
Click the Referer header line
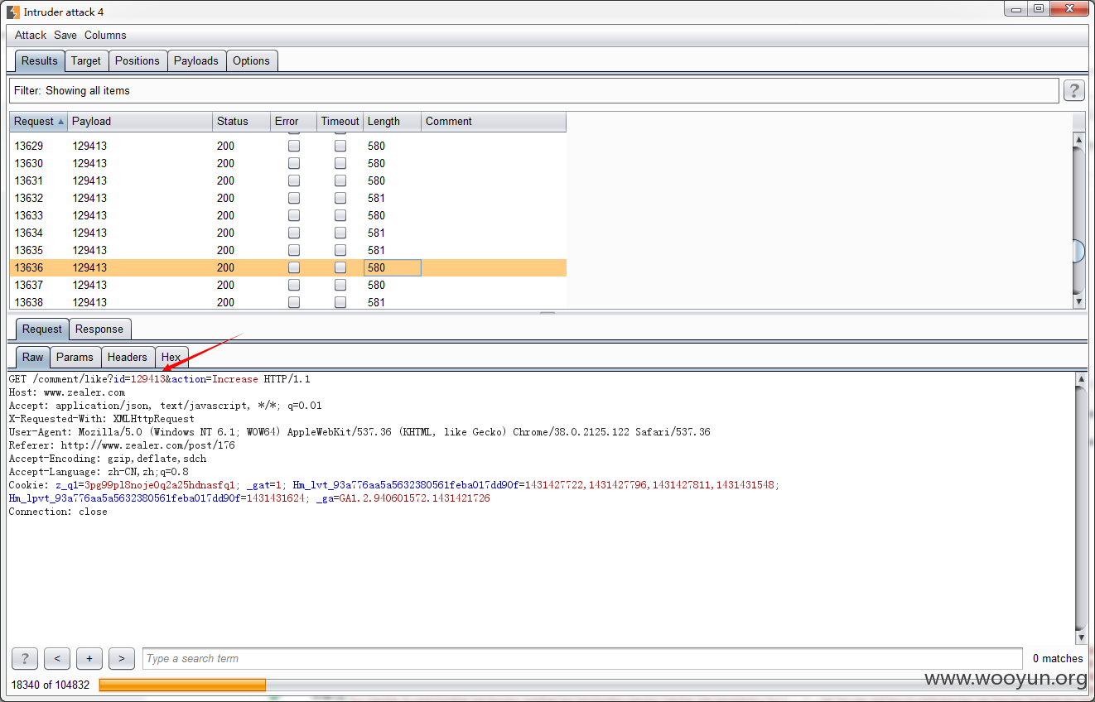point(122,445)
